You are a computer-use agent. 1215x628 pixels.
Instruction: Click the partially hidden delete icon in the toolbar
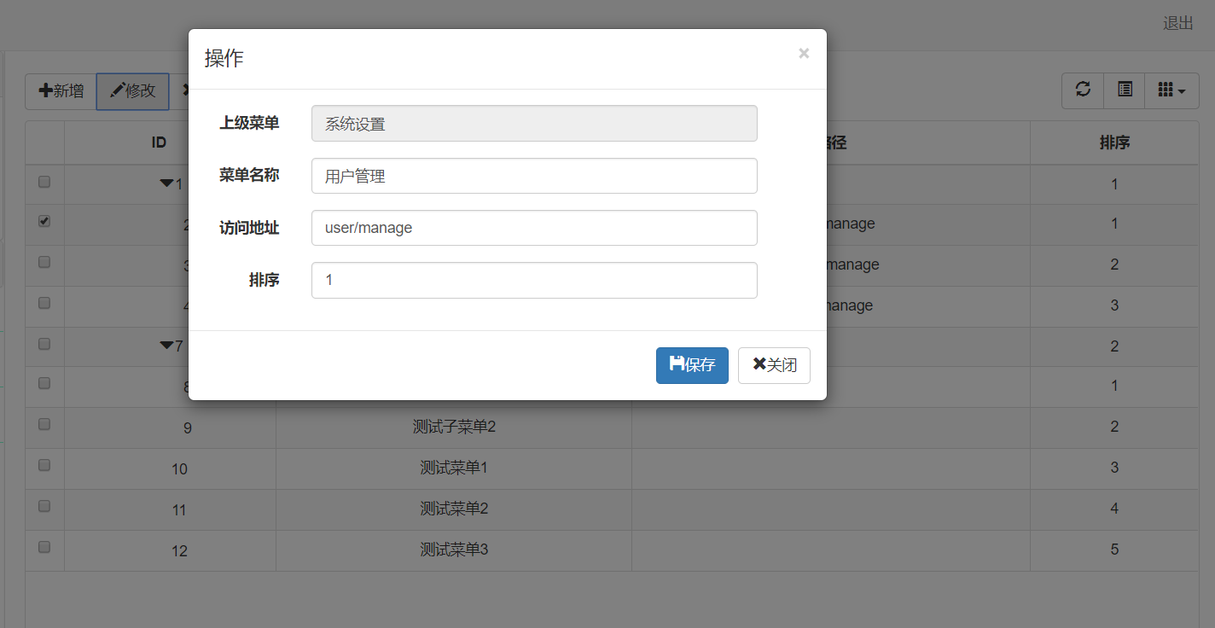click(x=186, y=90)
